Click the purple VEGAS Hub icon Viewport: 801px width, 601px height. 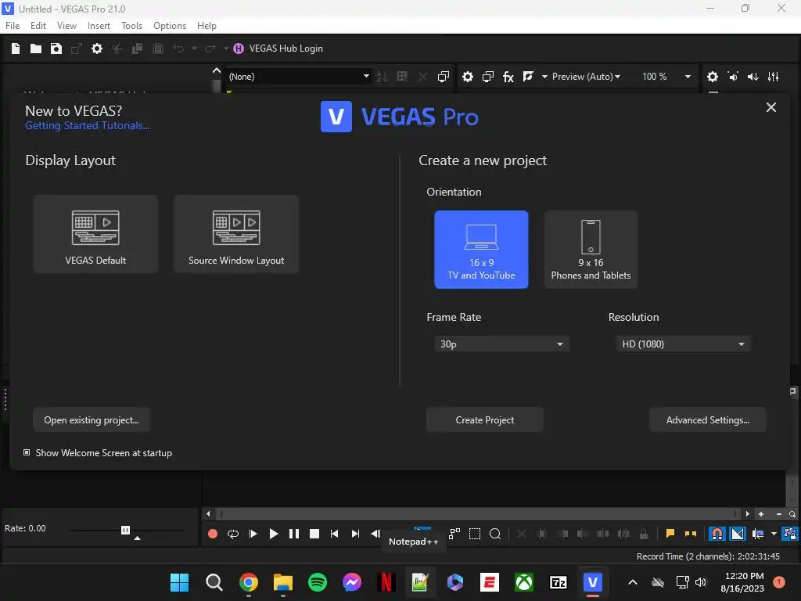click(x=239, y=49)
